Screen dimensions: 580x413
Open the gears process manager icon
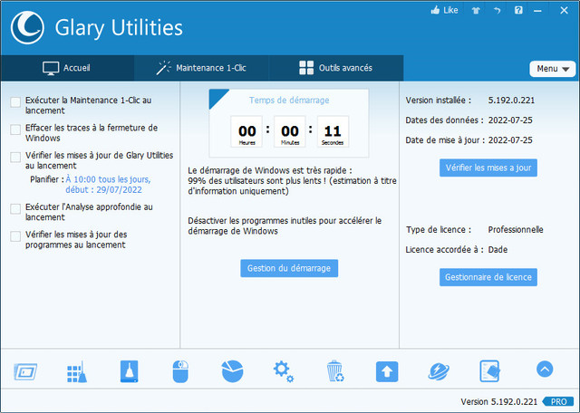coord(284,371)
